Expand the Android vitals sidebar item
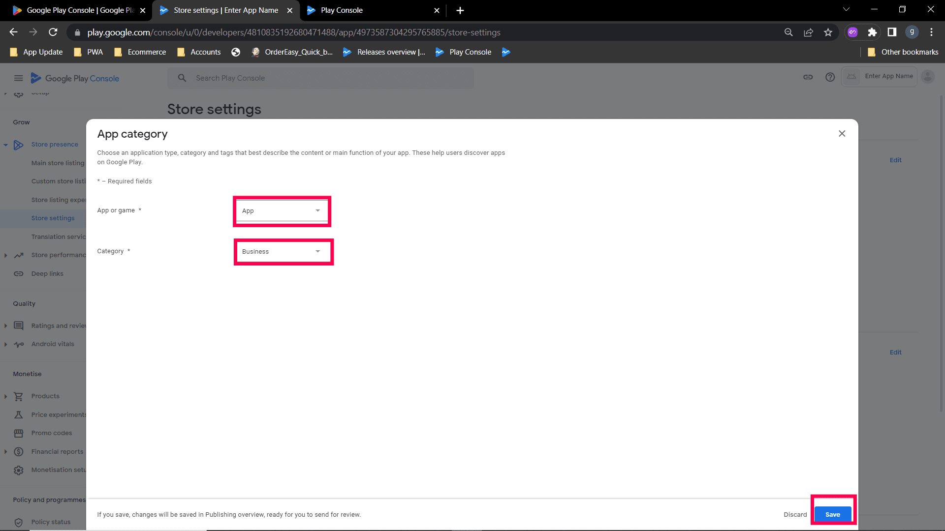945x531 pixels. point(5,344)
